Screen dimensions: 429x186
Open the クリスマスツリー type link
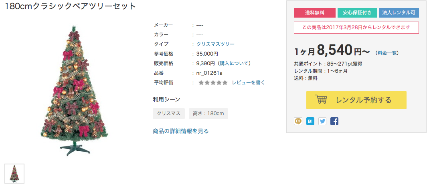[215, 44]
